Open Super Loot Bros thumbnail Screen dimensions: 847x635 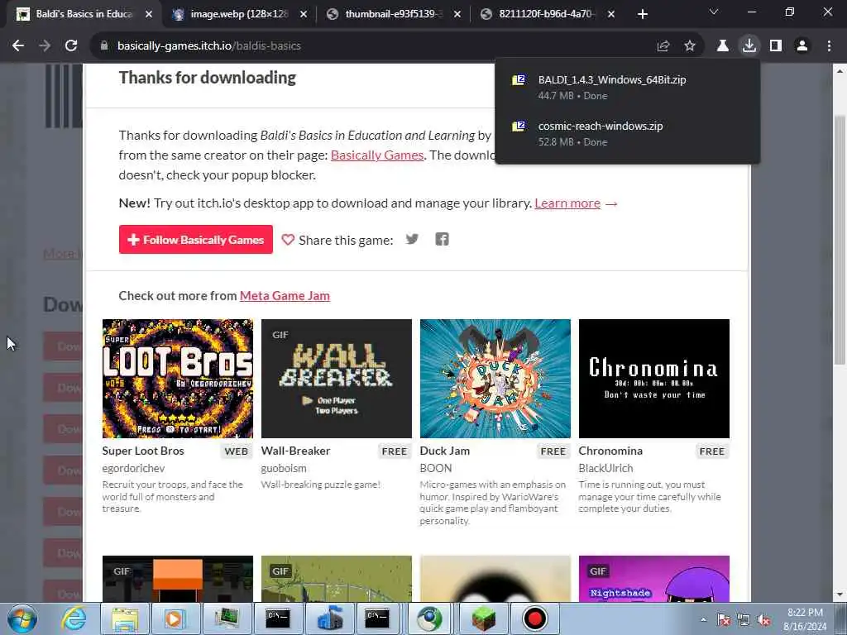(x=178, y=379)
